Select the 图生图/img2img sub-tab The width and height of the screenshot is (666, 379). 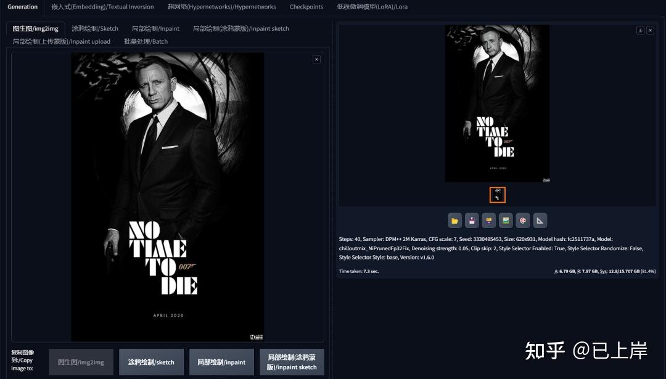[36, 28]
